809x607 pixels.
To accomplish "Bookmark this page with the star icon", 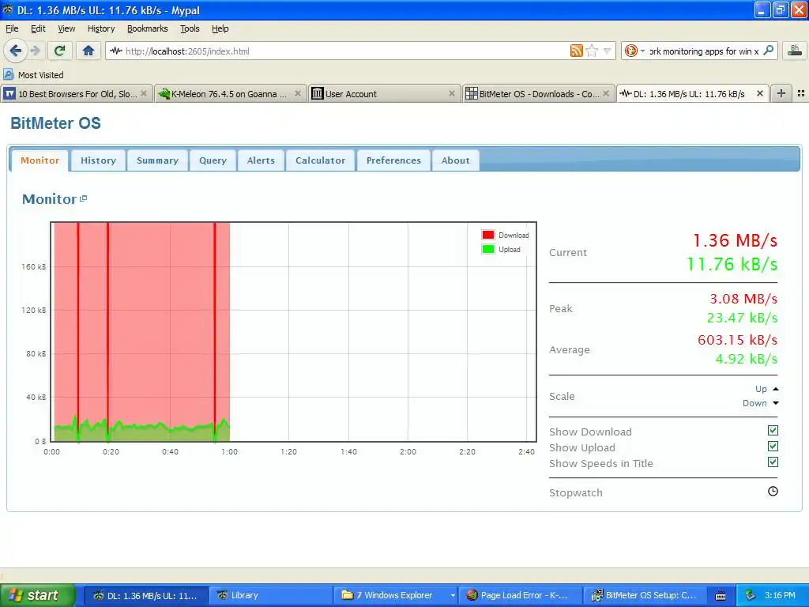I will (x=592, y=51).
